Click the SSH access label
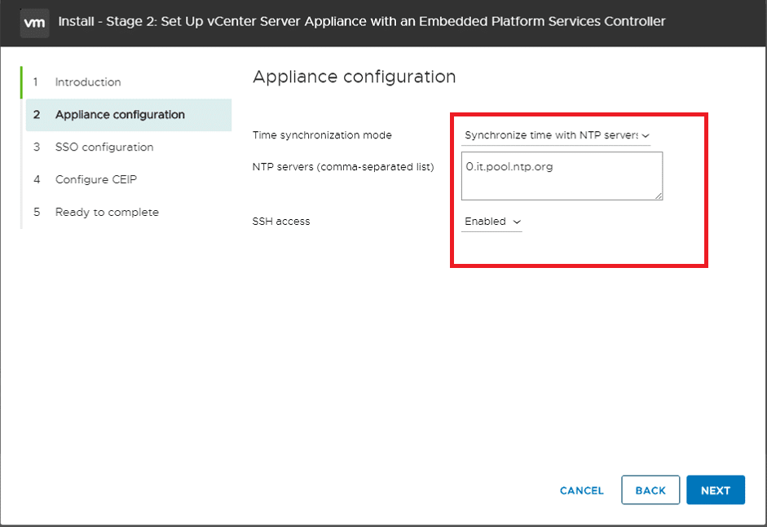 click(280, 222)
